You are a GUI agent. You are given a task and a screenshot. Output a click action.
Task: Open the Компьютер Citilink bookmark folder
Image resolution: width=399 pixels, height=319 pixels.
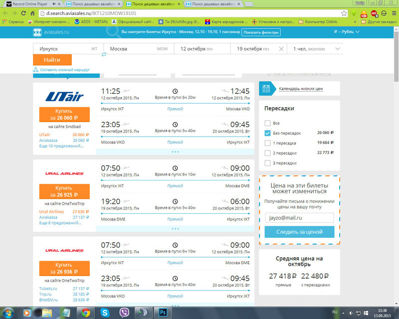[x=318, y=22]
